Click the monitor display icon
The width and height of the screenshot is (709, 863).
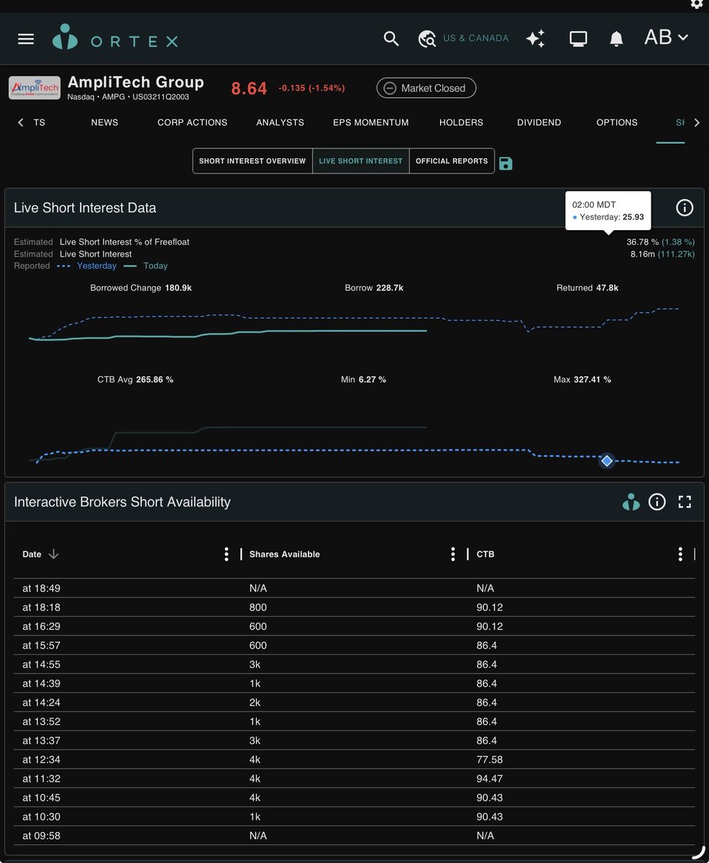[x=578, y=39]
